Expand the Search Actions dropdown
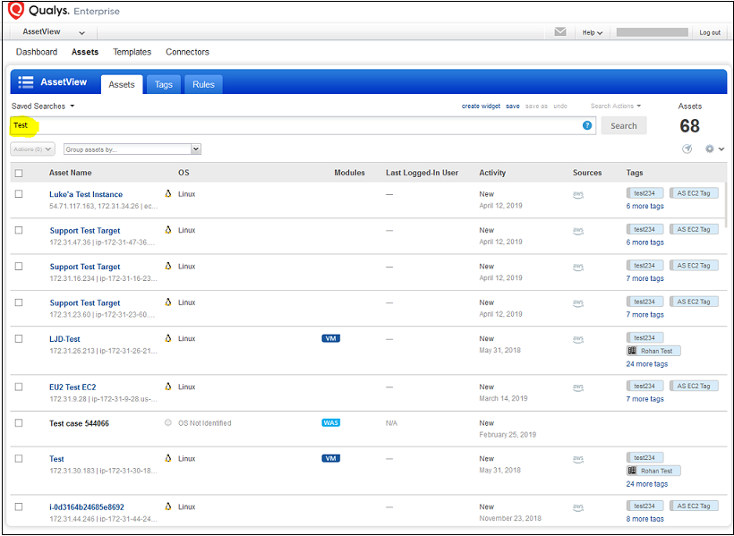 point(615,106)
